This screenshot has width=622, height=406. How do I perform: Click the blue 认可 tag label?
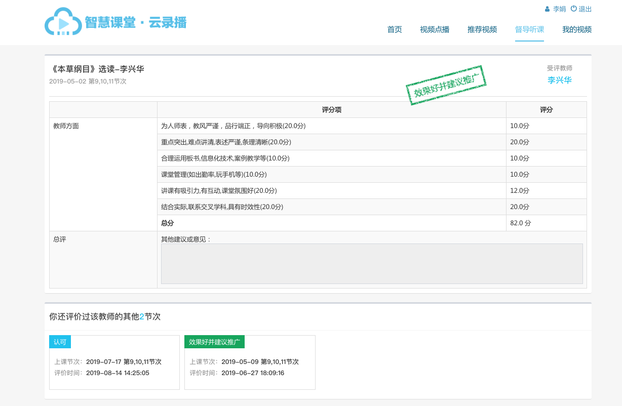[60, 342]
